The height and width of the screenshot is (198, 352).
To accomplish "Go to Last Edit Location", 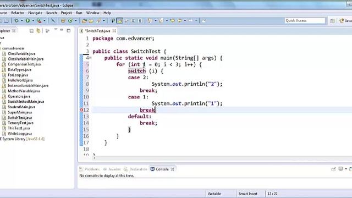I will click(172, 21).
